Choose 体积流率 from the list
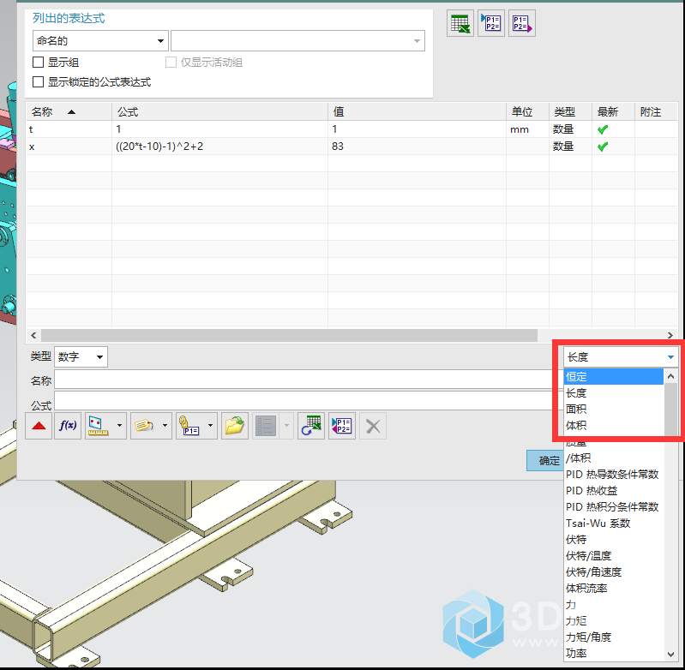The width and height of the screenshot is (685, 670). 614,589
